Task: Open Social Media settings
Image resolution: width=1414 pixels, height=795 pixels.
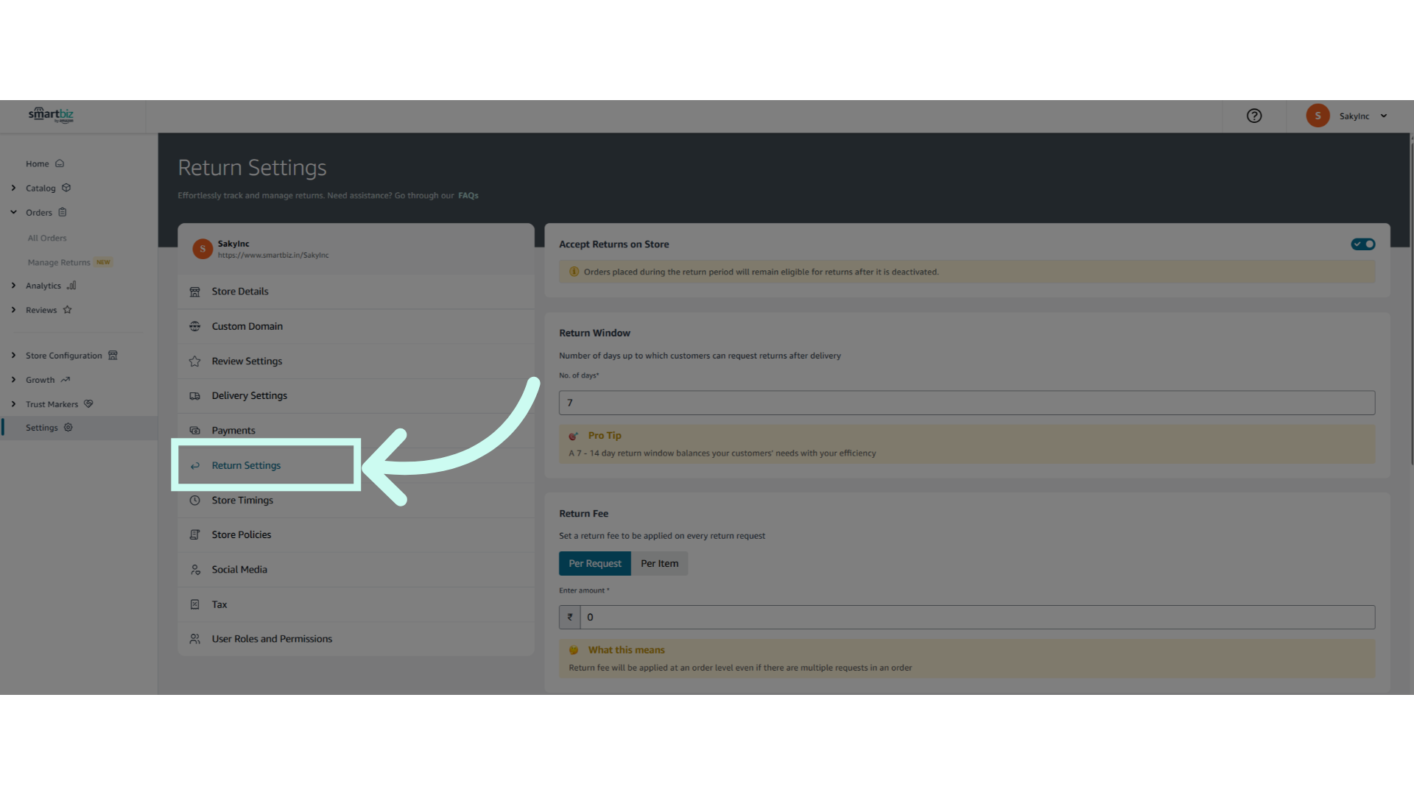Action: coord(356,570)
